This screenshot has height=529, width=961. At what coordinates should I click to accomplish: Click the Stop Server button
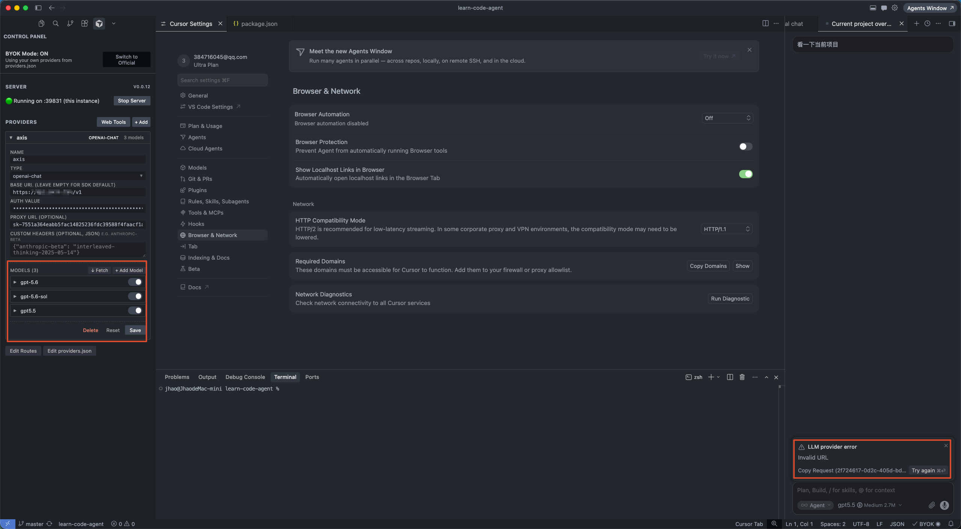(x=132, y=101)
